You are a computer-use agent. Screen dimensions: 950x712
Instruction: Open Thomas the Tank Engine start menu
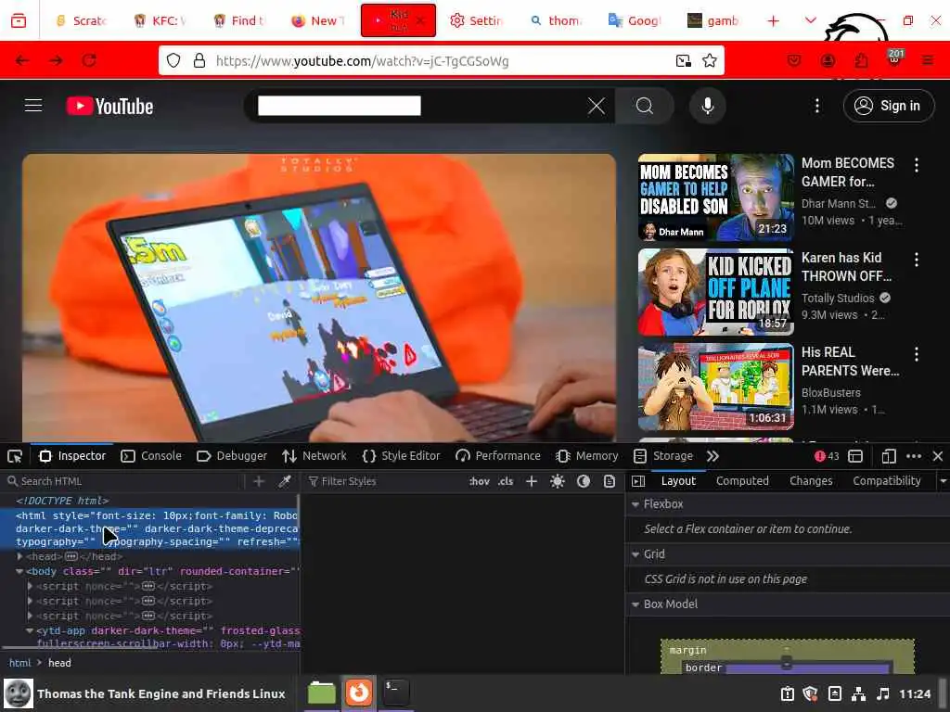(144, 693)
